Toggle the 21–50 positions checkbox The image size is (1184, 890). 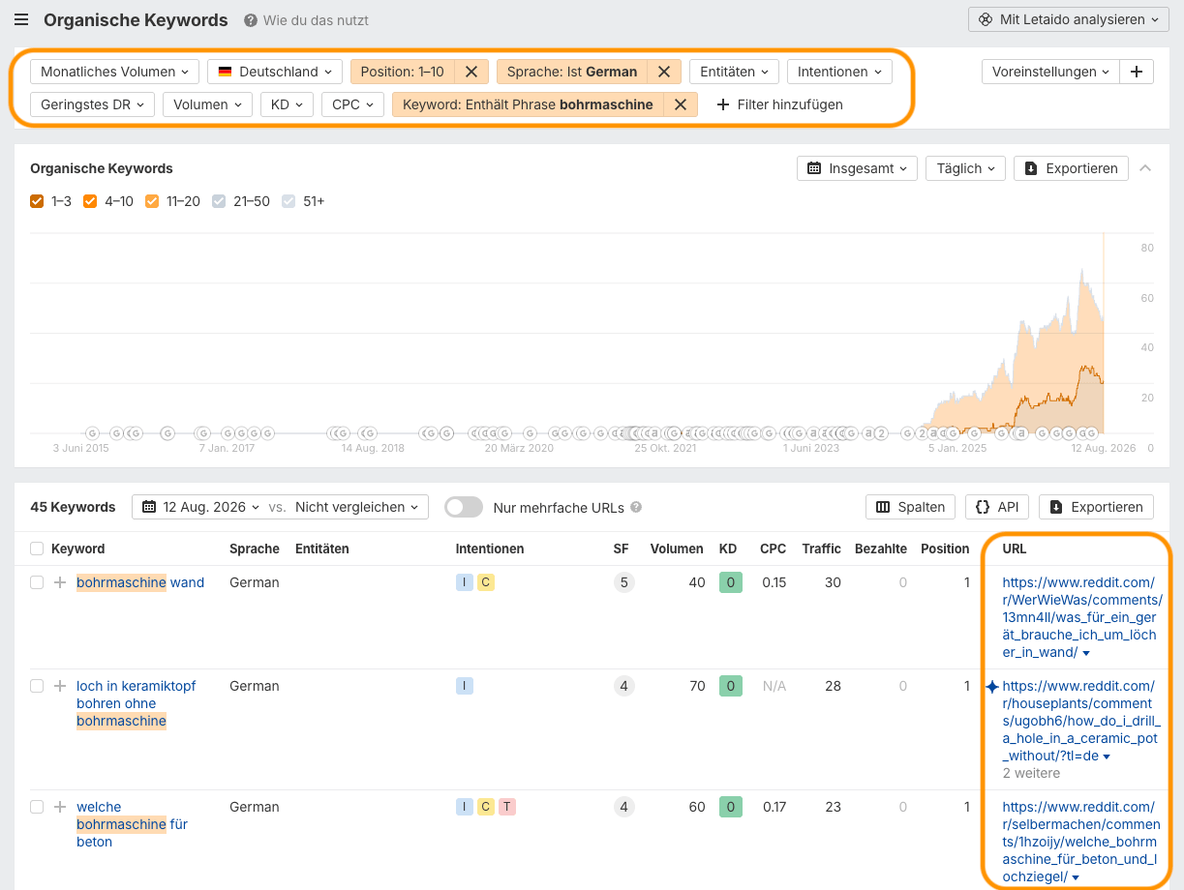pyautogui.click(x=219, y=201)
